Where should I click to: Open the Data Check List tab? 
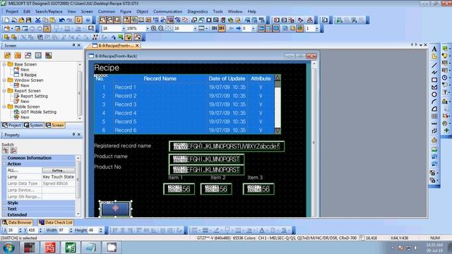point(56,222)
